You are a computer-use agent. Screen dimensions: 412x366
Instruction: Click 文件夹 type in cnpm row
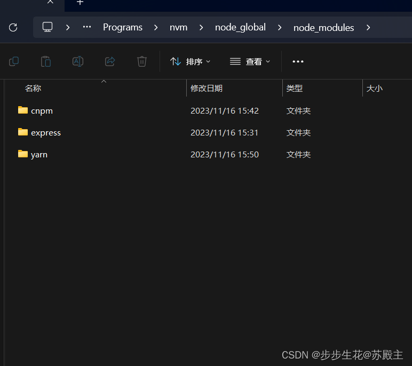[x=298, y=110]
